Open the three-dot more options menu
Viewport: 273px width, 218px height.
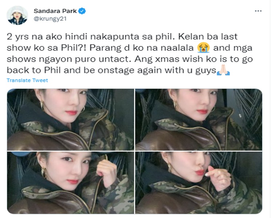pos(258,11)
